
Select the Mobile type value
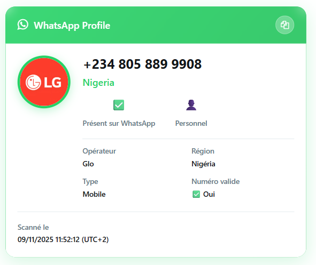click(94, 194)
